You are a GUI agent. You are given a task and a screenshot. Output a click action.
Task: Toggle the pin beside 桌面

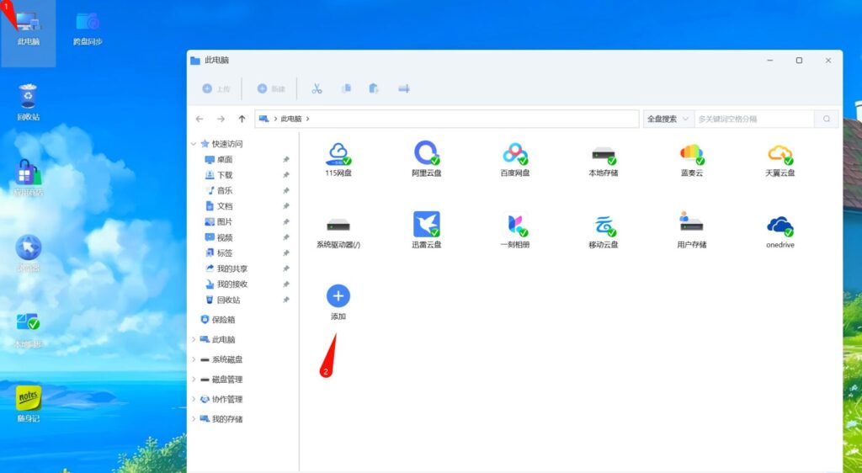pos(286,159)
